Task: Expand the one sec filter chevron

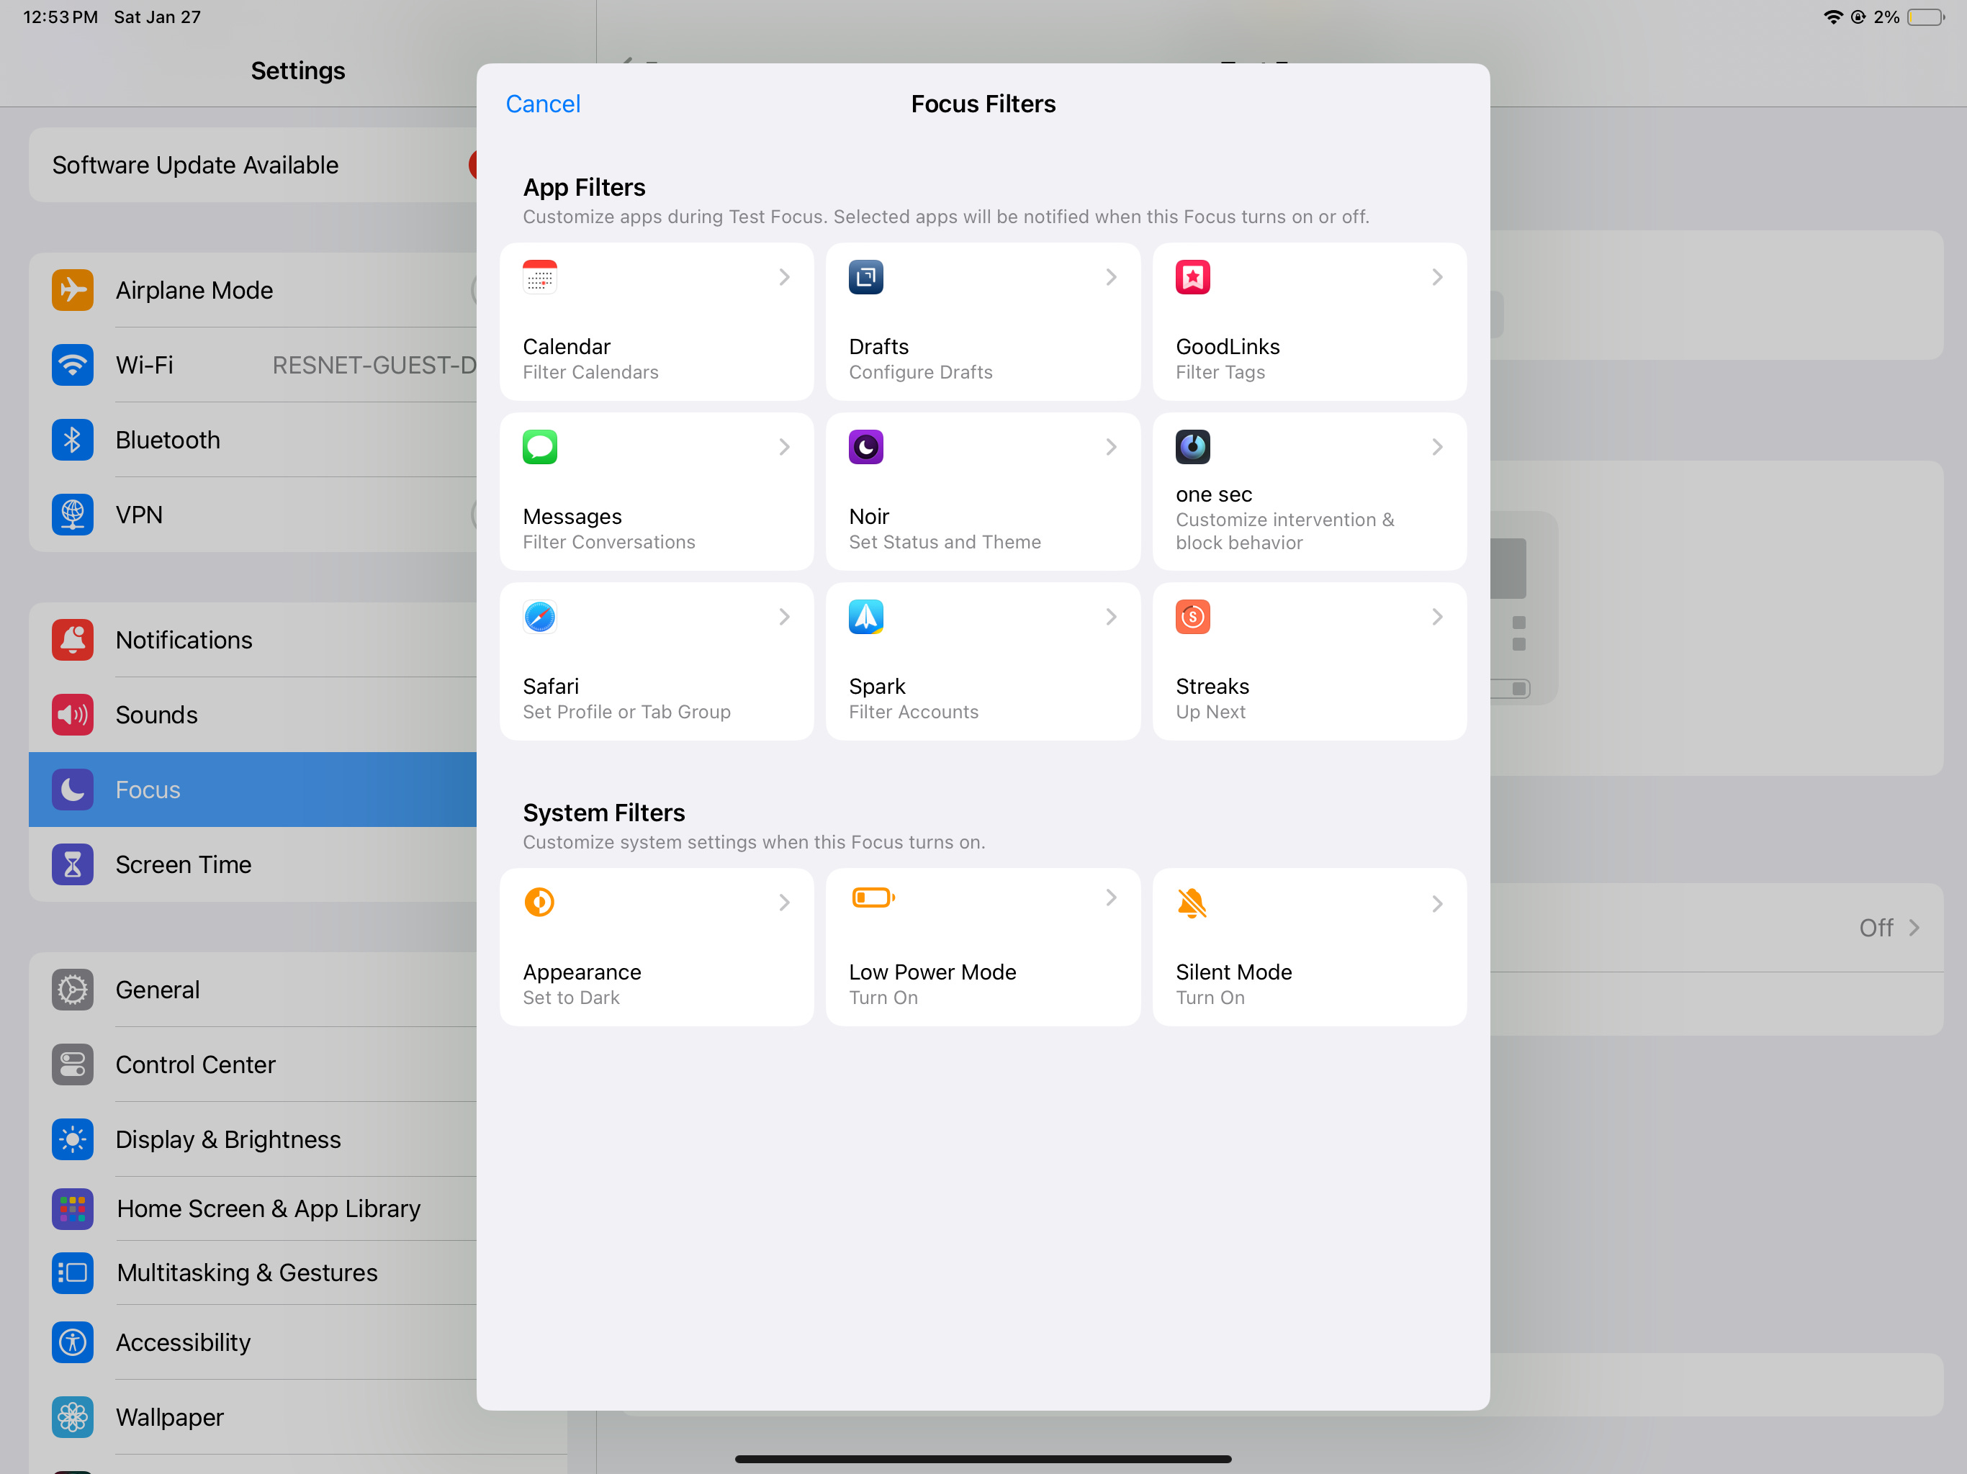Action: [1437, 447]
